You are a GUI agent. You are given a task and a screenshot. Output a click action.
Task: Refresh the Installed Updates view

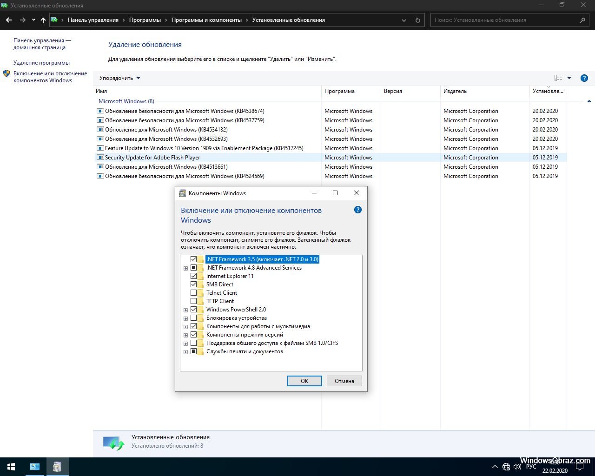coord(417,20)
